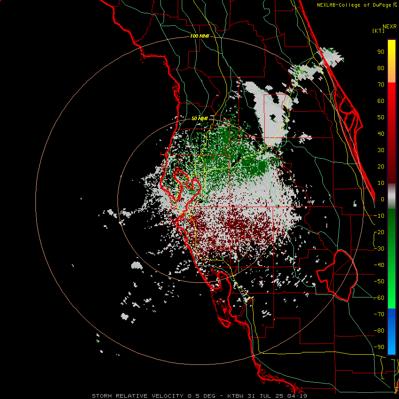Click the bright green segment near -60 on the color bar
Viewport: 399px width, 399px height.
[391, 299]
